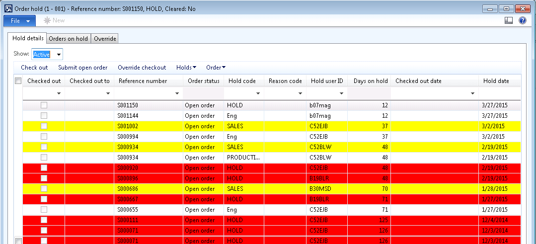Viewport: 536px width, 244px height.
Task: Toggle the select-all checkbox in grid header
Action: click(18, 81)
